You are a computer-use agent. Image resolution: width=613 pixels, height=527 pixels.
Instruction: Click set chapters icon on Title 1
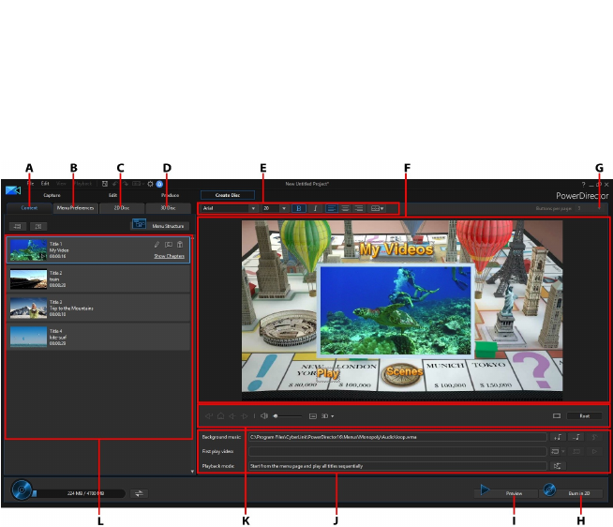[x=169, y=245]
